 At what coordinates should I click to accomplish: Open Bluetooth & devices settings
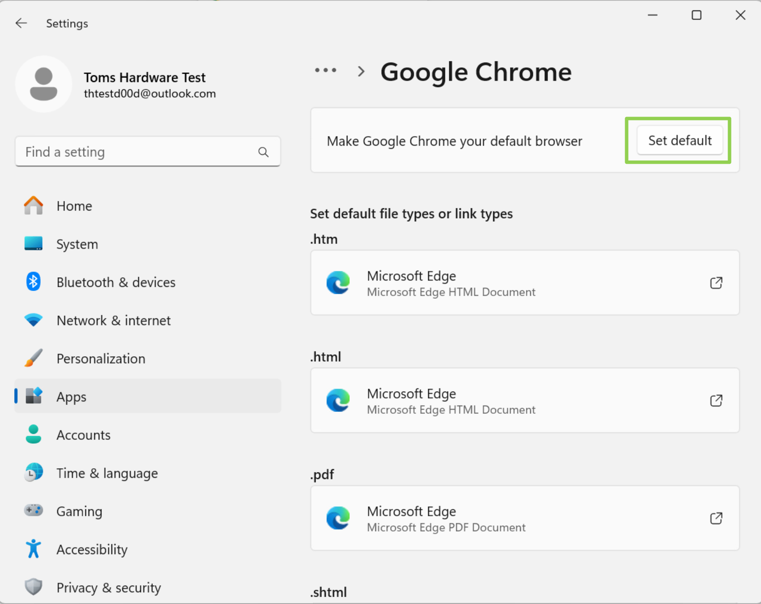[148, 282]
